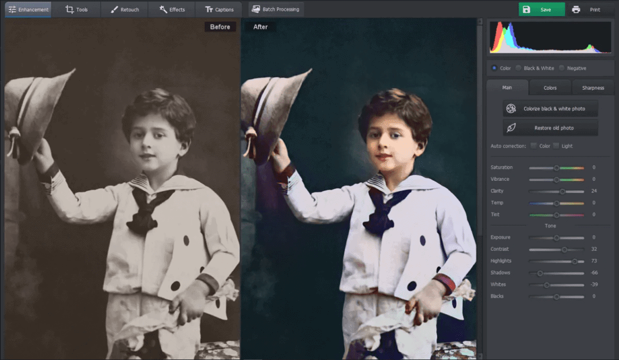This screenshot has height=360, width=619.
Task: Switch to the Effects tab
Action: pos(172,9)
